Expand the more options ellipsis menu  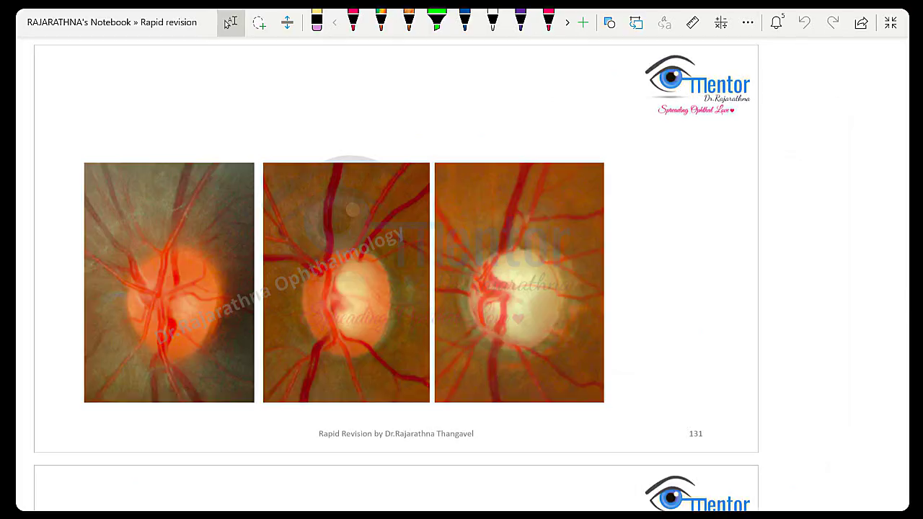(748, 23)
